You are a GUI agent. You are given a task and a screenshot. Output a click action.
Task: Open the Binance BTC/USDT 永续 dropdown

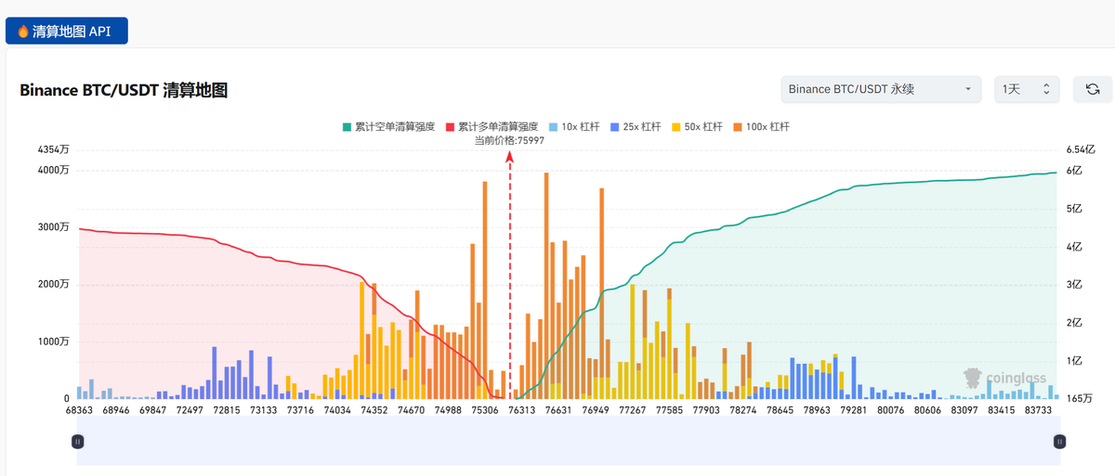click(x=881, y=89)
